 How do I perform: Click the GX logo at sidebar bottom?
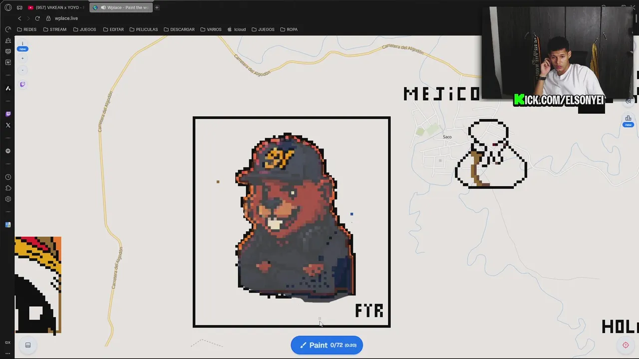pos(7,343)
